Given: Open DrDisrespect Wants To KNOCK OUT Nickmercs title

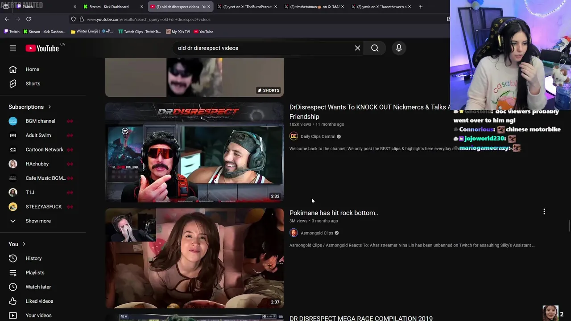Looking at the screenshot, I should [x=369, y=112].
